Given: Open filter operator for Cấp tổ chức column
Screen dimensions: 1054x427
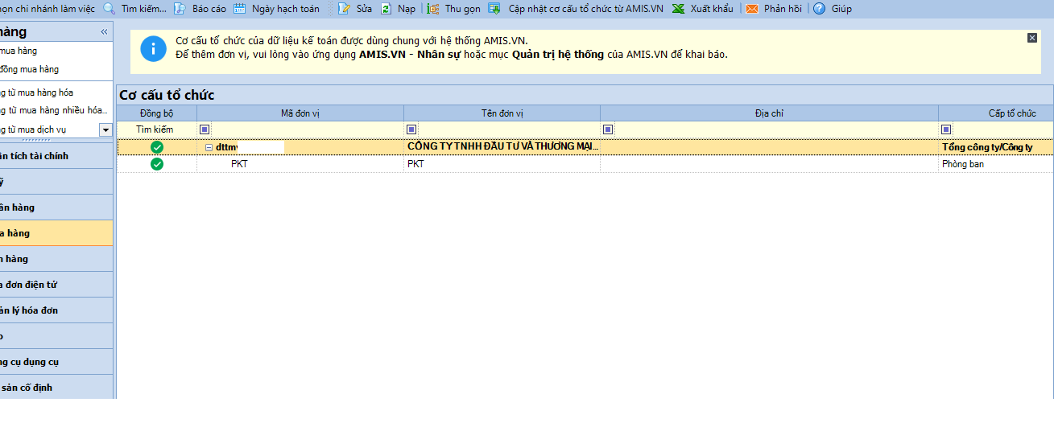Looking at the screenshot, I should (x=946, y=129).
